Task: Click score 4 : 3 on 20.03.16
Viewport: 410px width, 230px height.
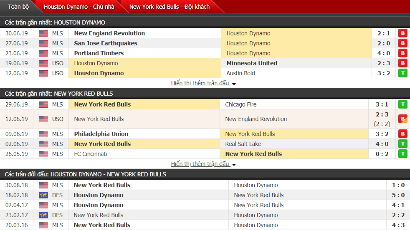Action: click(398, 225)
